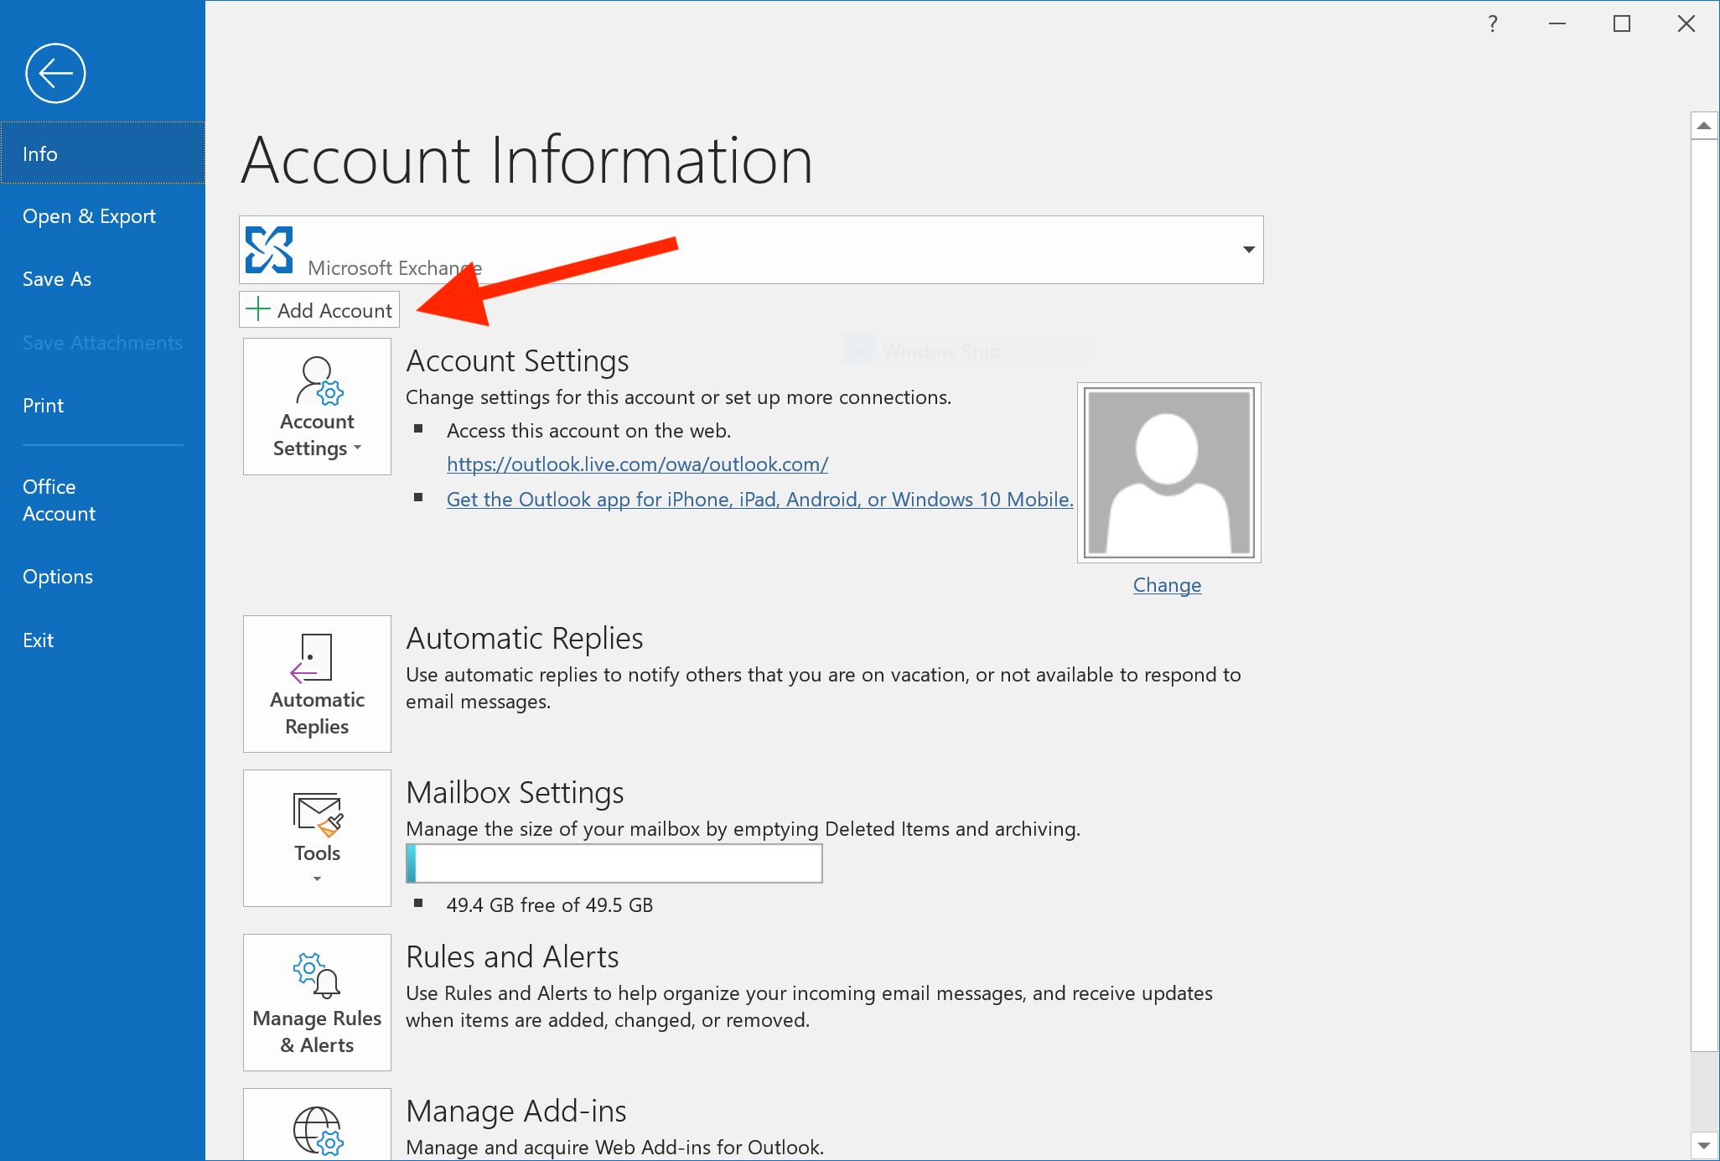Open Outlook Web Access link

click(636, 463)
